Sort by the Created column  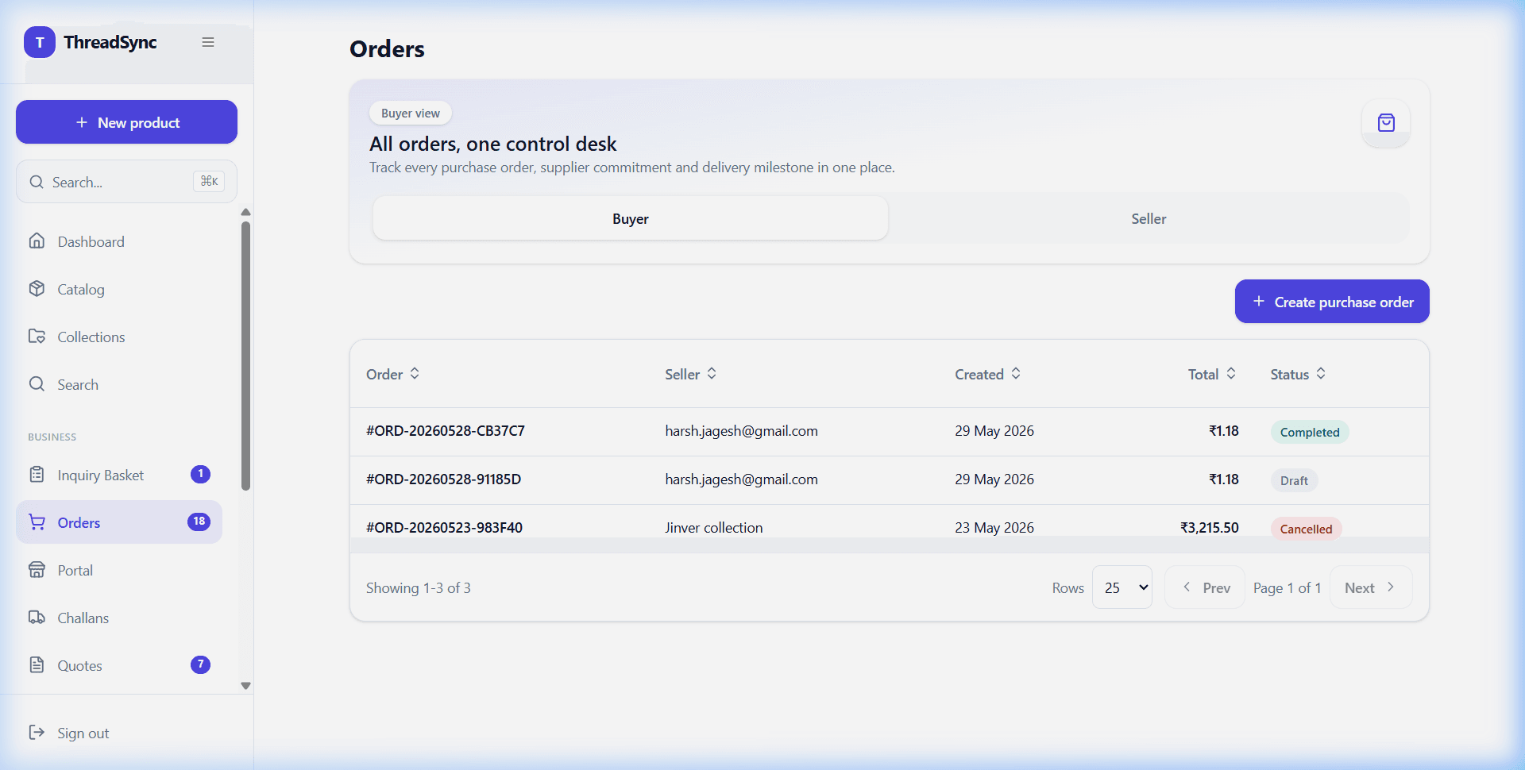[988, 374]
